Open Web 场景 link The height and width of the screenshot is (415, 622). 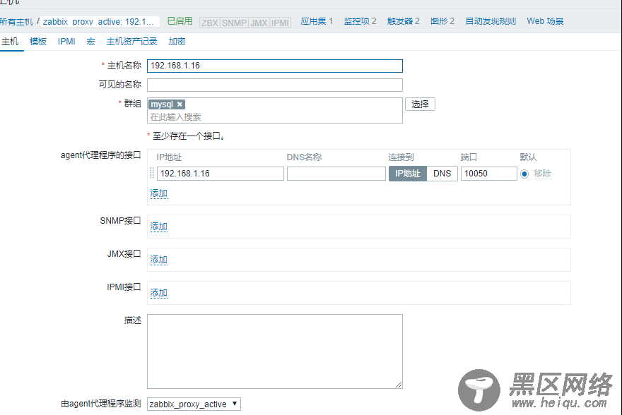click(x=545, y=21)
